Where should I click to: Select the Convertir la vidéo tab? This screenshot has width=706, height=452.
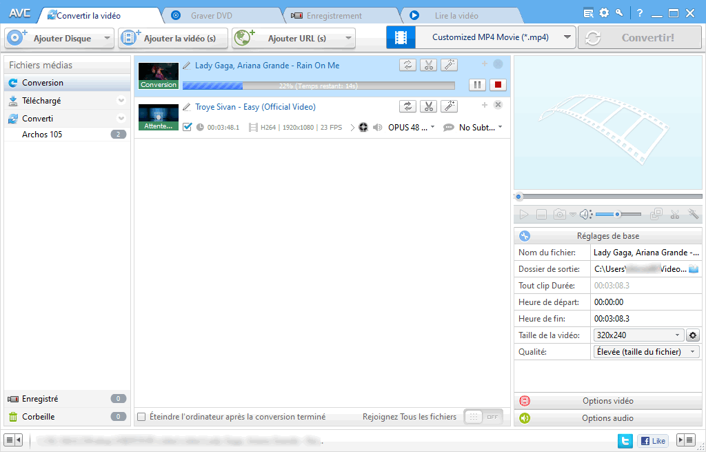(99, 16)
